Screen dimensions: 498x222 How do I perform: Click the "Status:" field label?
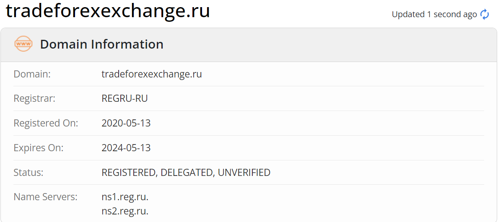pos(29,172)
